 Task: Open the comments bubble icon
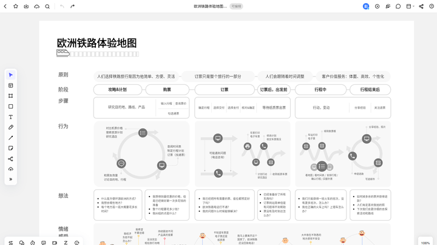click(398, 6)
